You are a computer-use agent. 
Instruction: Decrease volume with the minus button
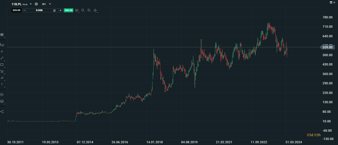24,10
